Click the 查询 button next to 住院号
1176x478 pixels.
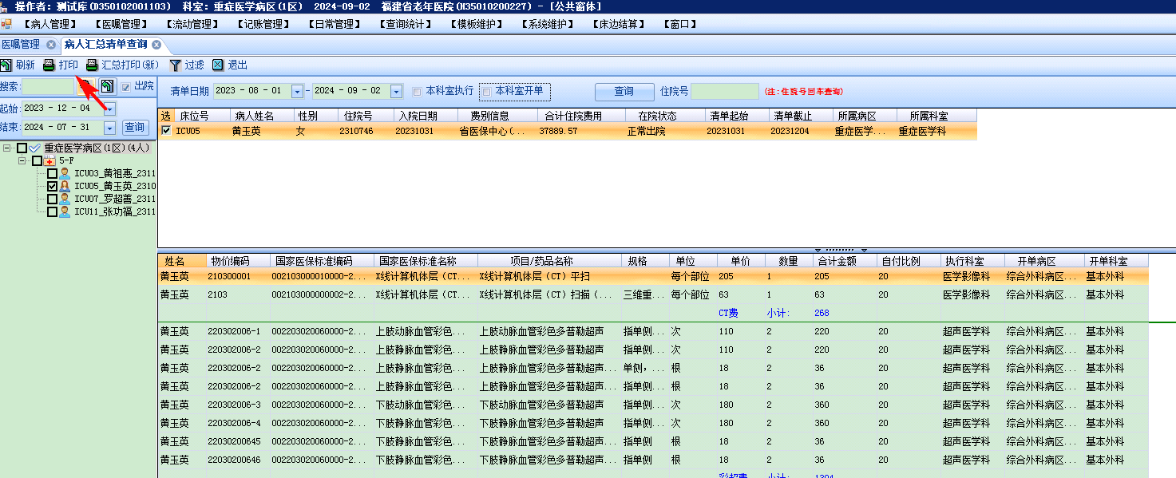[624, 92]
